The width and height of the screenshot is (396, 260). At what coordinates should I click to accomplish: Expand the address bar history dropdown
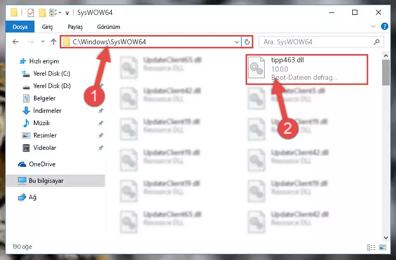pyautogui.click(x=237, y=42)
